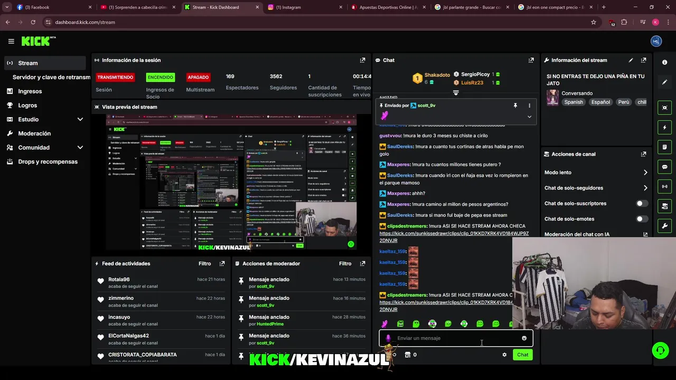Click the Kick logo in the header
This screenshot has height=380, width=676.
[37, 41]
